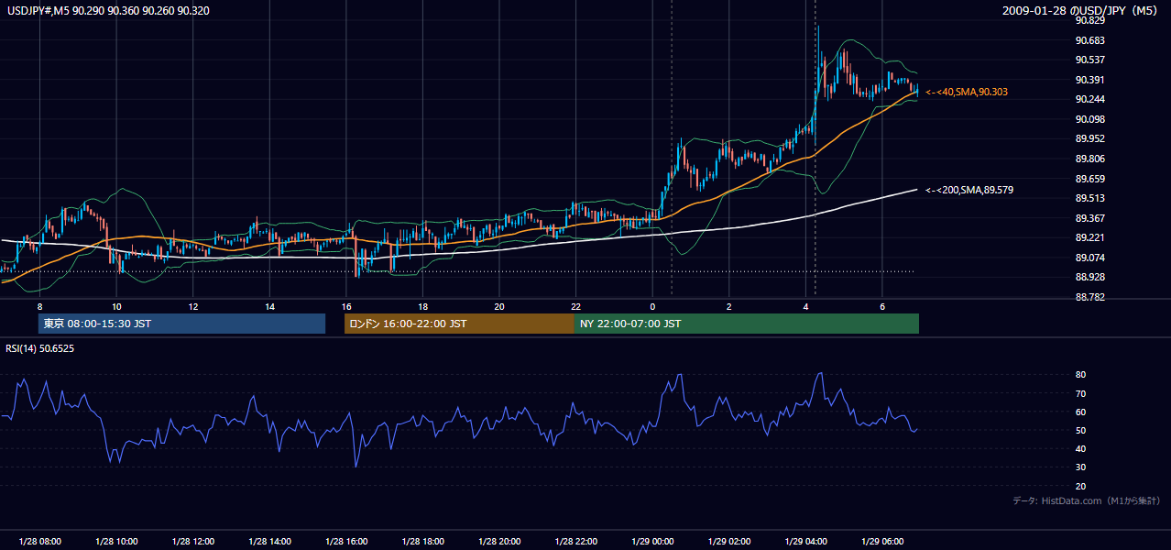Click hour label 12 under the price chart
Image resolution: width=1171 pixels, height=550 pixels.
tap(193, 306)
